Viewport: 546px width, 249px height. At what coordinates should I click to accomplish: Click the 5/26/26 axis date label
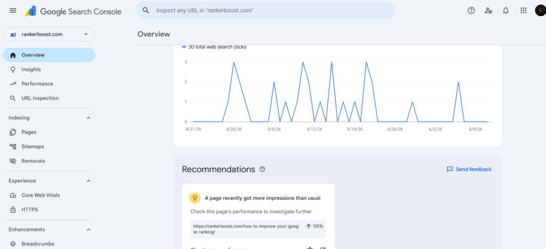pyautogui.click(x=395, y=129)
